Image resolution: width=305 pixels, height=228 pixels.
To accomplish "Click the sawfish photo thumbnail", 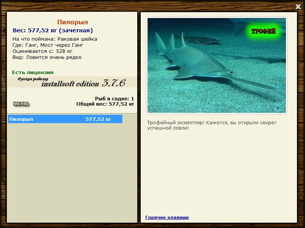I will [217, 65].
